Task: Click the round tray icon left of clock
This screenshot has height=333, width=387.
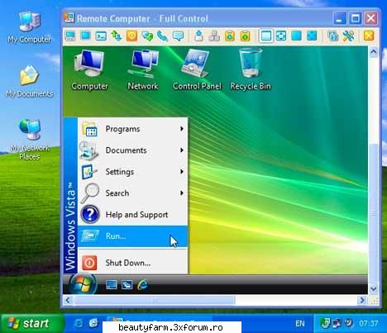Action: 349,322
